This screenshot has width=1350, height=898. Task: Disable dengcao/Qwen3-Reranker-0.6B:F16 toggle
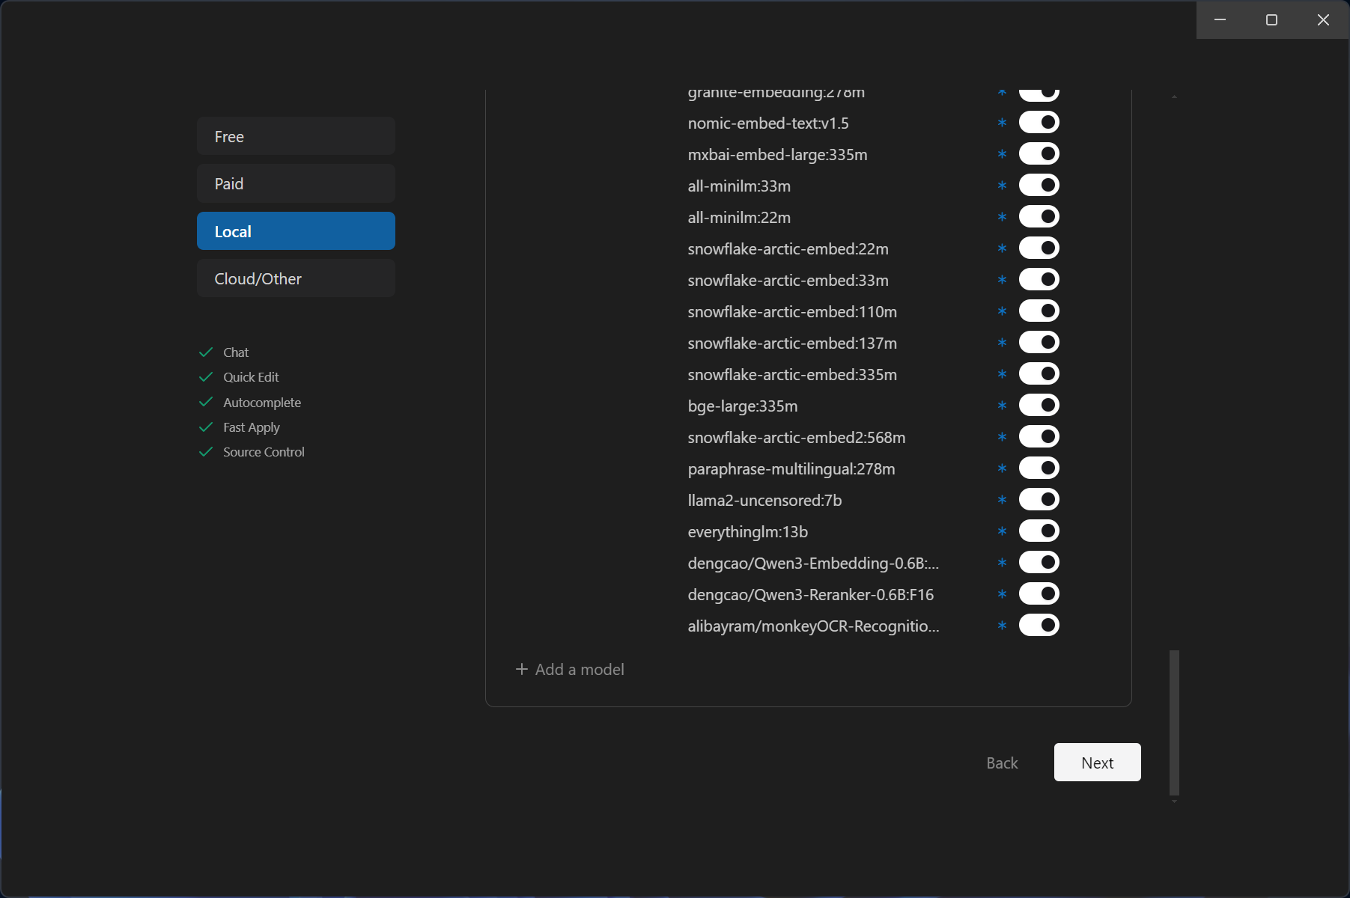(1039, 593)
